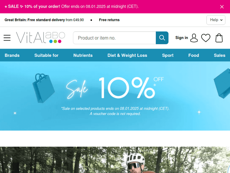The image size is (230, 173).
Task: Focus the product search field
Action: coord(114,38)
